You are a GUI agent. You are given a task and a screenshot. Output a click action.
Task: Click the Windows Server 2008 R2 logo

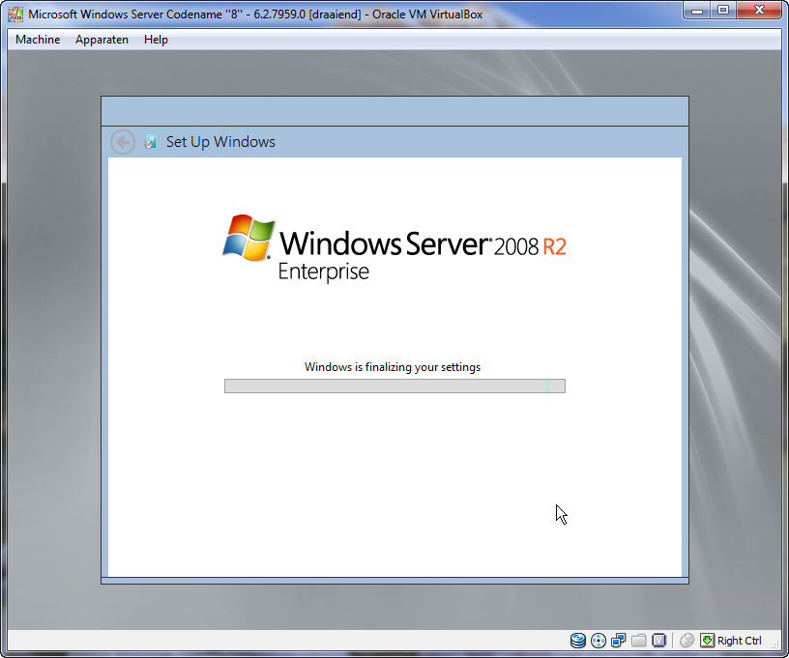pyautogui.click(x=394, y=248)
